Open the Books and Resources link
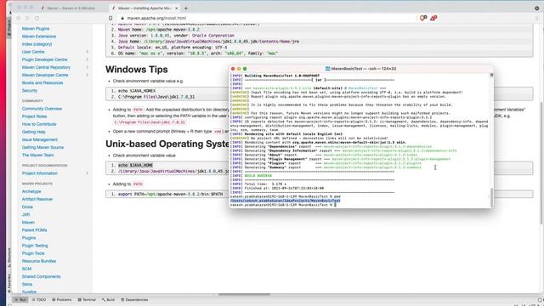Screen dimensions: 544x306 (42, 82)
